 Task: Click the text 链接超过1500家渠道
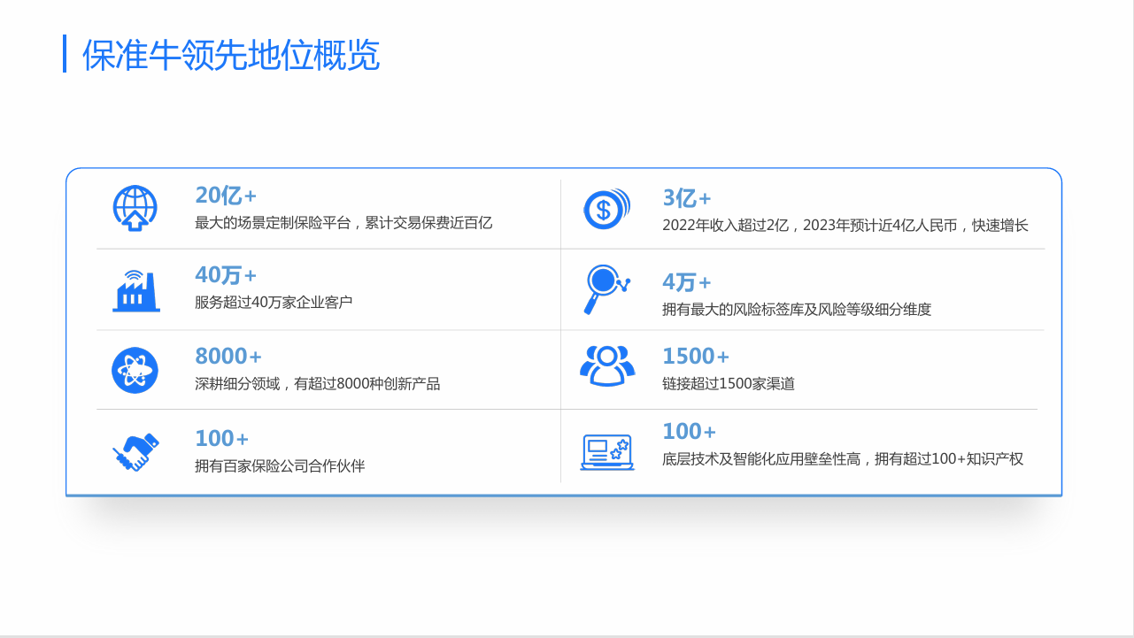coord(729,384)
